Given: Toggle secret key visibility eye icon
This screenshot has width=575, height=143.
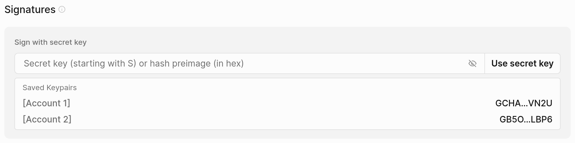Looking at the screenshot, I should (472, 64).
